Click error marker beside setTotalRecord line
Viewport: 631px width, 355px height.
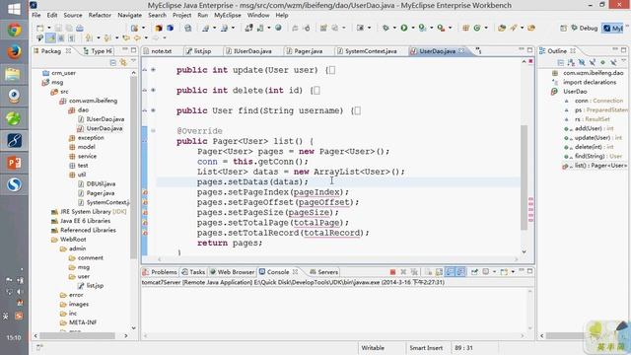pos(145,233)
